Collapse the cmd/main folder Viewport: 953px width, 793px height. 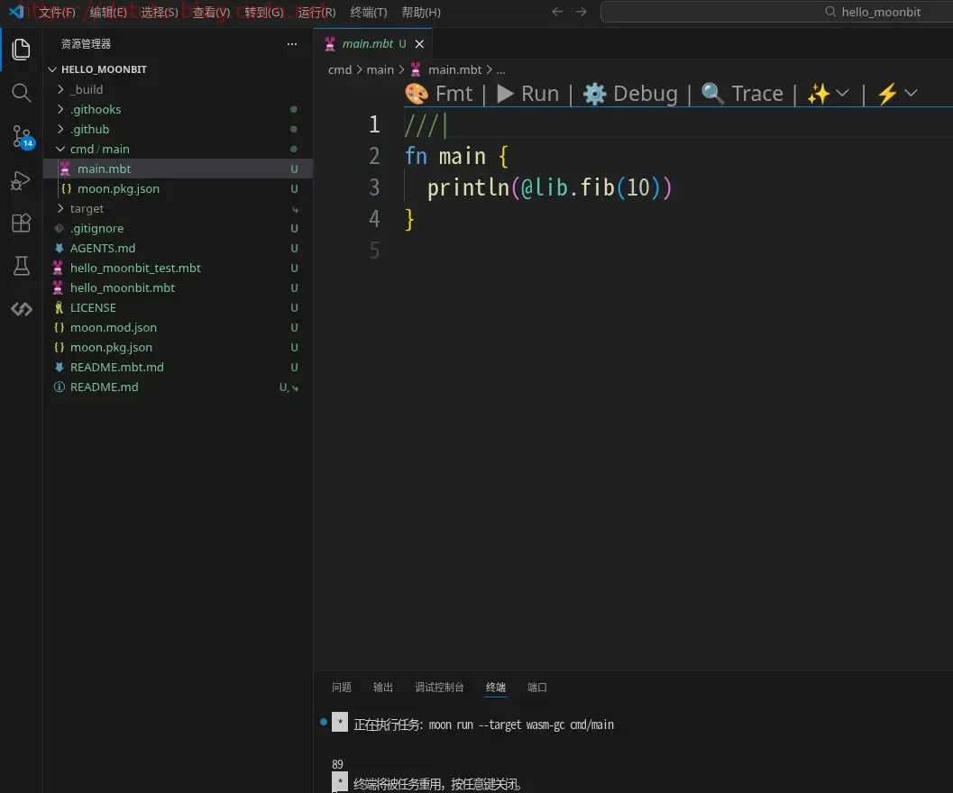pyautogui.click(x=99, y=149)
